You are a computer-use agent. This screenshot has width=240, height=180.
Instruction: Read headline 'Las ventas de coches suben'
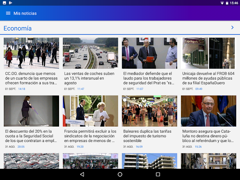(x=89, y=78)
